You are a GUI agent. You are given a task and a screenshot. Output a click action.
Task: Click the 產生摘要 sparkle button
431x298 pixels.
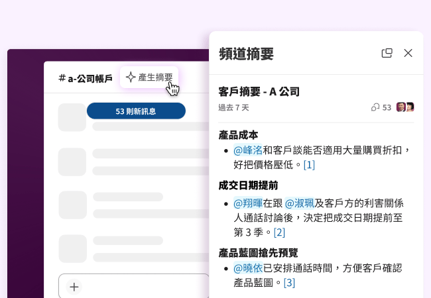(149, 77)
